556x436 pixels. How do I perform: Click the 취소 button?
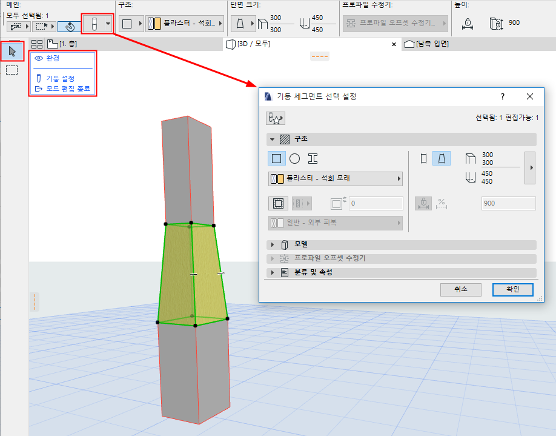point(461,289)
